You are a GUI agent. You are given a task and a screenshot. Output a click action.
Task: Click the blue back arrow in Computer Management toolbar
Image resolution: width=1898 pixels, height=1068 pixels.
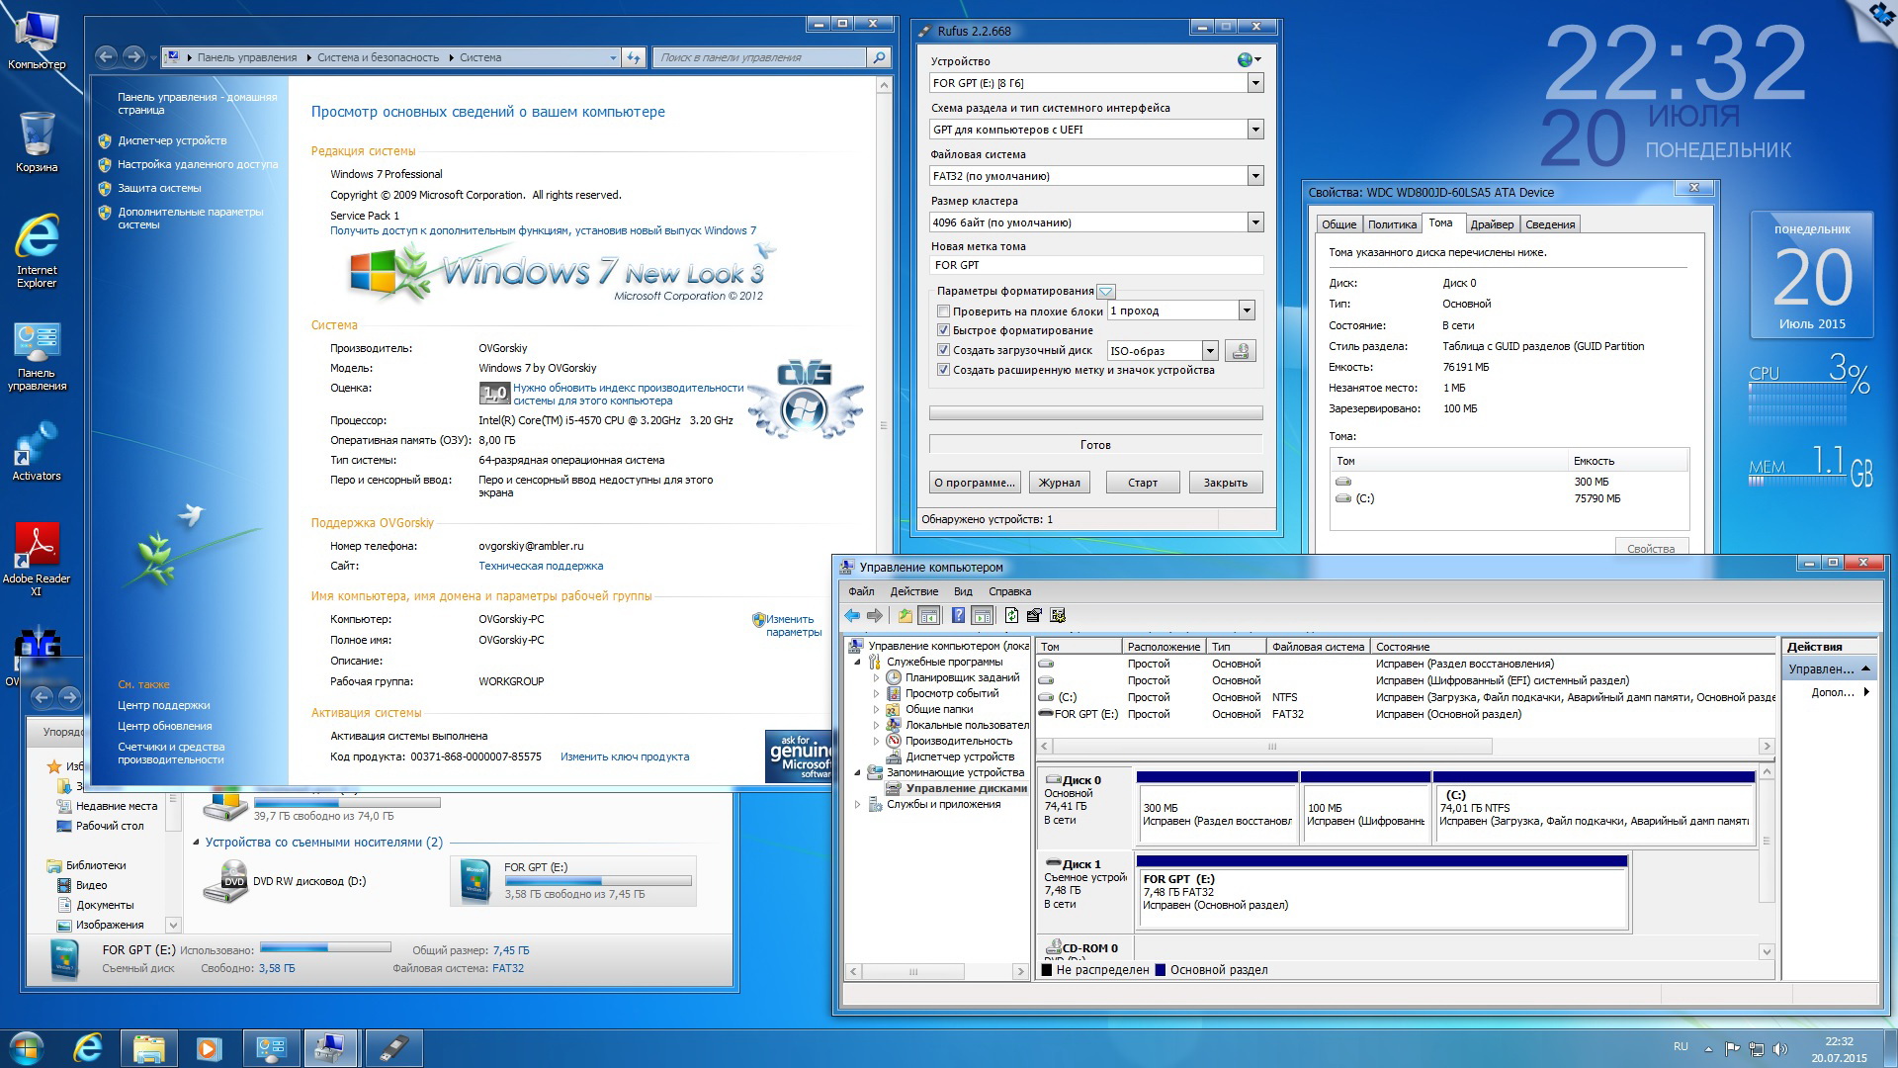pos(852,615)
